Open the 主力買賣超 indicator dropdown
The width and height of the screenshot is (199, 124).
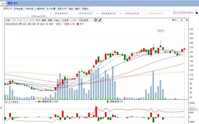point(19,102)
